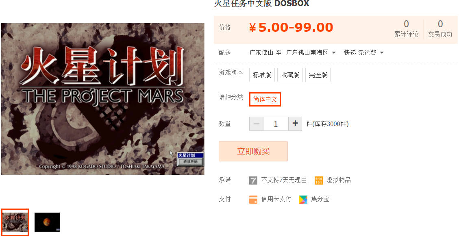This screenshot has width=459, height=237.
Task: Decrease quantity with the minus button
Action: point(257,124)
